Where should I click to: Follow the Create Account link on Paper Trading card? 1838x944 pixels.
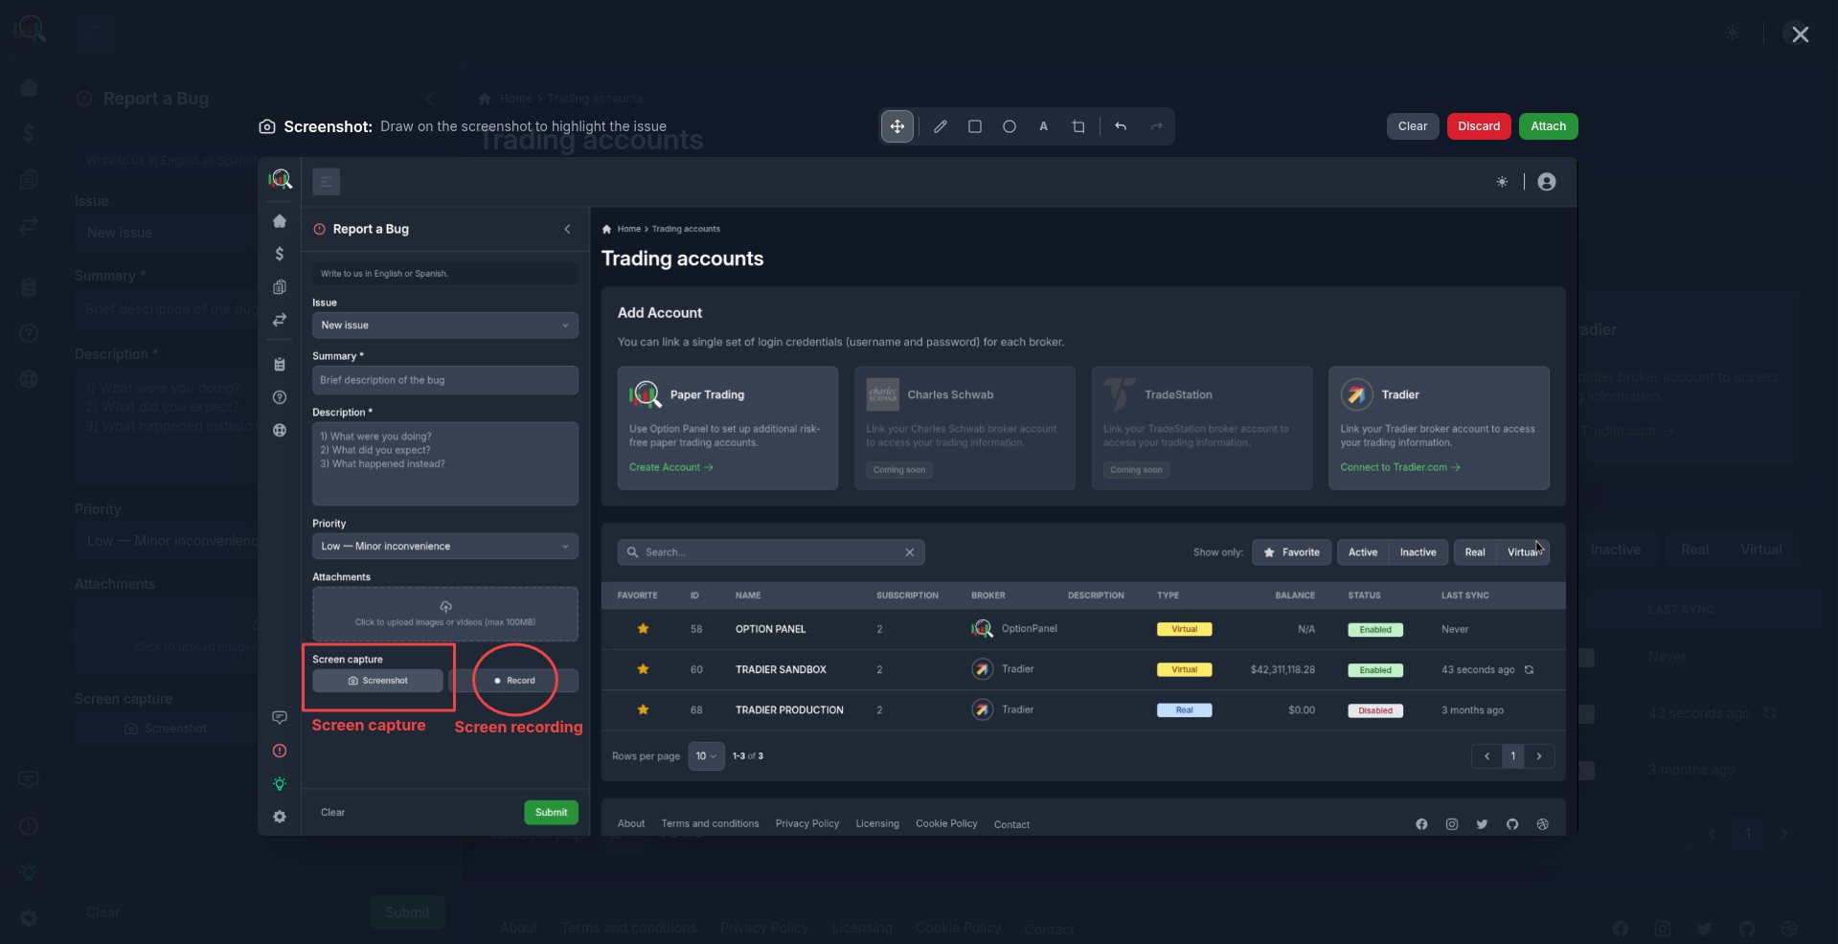click(x=671, y=467)
